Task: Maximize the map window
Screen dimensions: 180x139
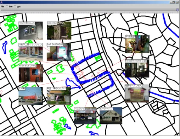Action: click(x=174, y=2)
